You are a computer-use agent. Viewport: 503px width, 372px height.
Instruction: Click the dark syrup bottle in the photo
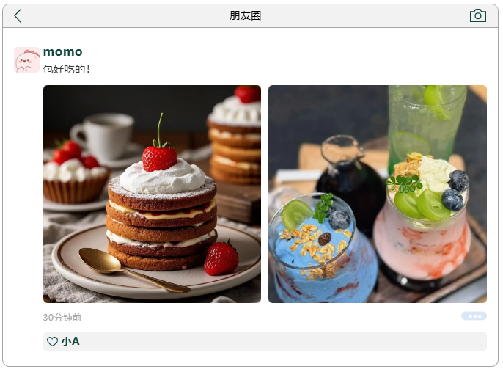pos(348,180)
